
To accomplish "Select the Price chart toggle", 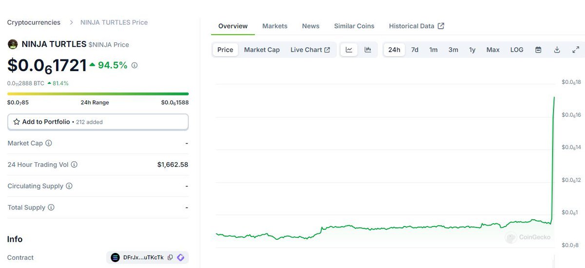I will click(x=225, y=50).
